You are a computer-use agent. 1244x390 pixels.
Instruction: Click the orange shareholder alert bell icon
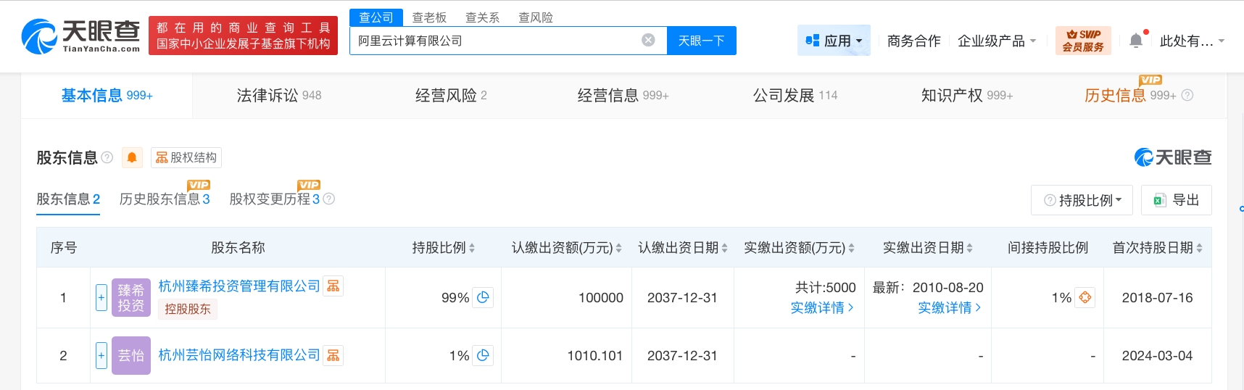tap(132, 157)
